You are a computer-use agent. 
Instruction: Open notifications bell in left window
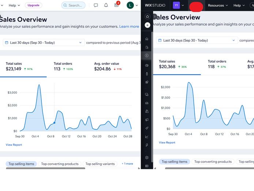click(106, 5)
